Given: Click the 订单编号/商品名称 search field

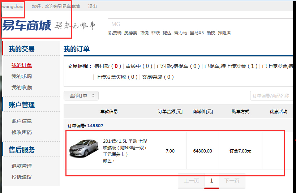Looking at the screenshot, I should click(x=271, y=95).
